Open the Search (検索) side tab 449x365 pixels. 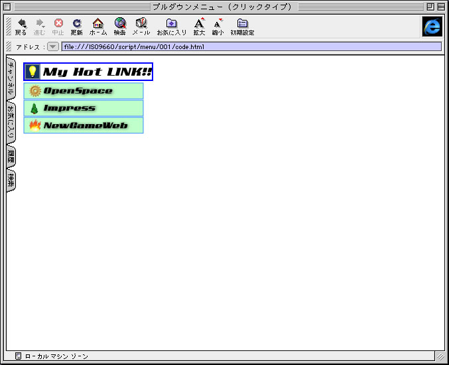pos(11,181)
